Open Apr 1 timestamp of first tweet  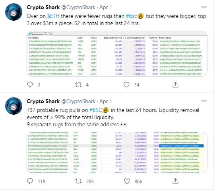pos(106,7)
